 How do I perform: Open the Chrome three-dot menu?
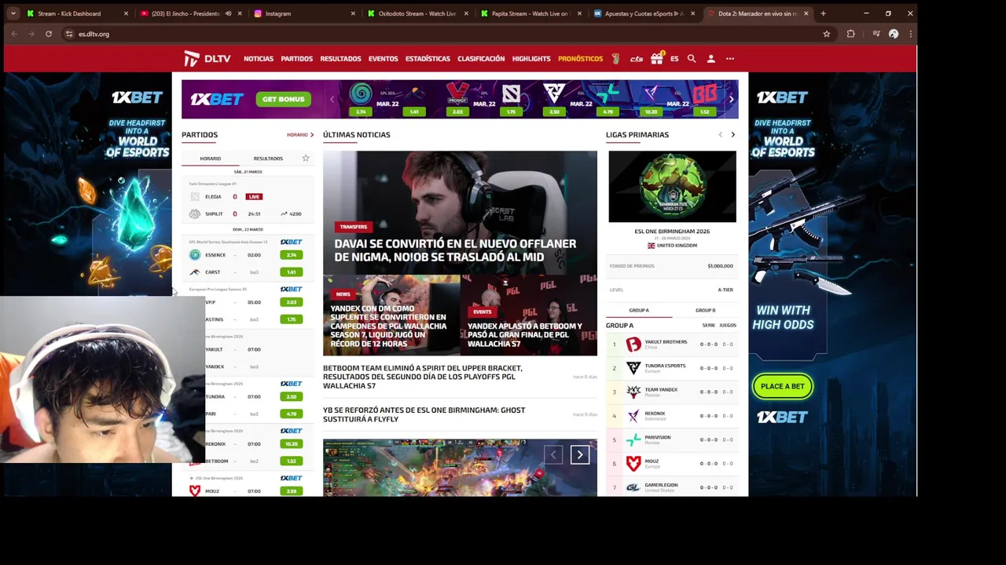pos(910,34)
